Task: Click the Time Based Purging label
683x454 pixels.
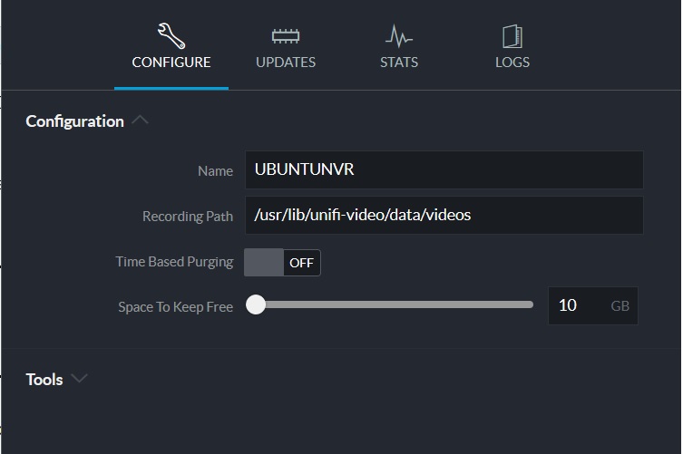Action: 174,262
